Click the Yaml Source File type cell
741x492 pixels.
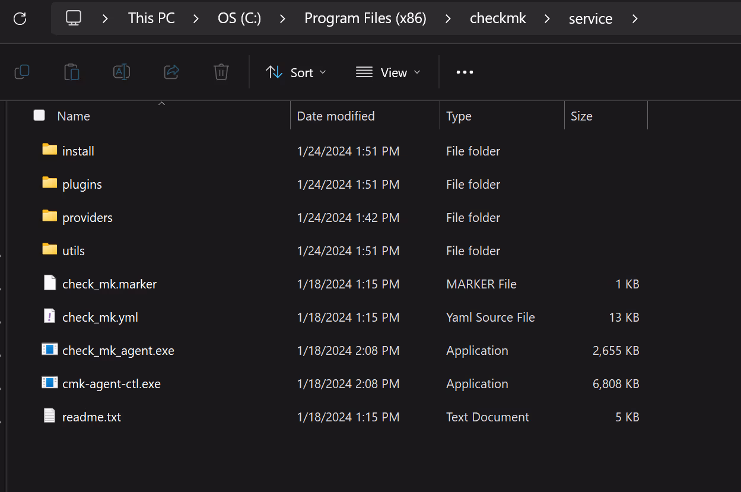tap(491, 317)
